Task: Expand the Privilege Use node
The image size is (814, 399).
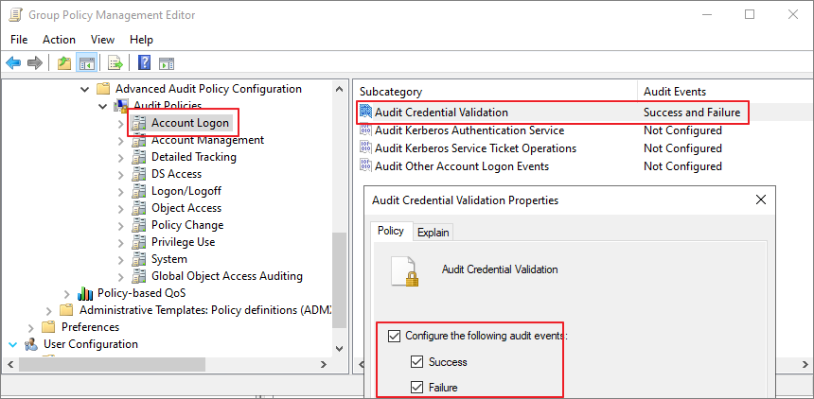Action: coord(120,242)
